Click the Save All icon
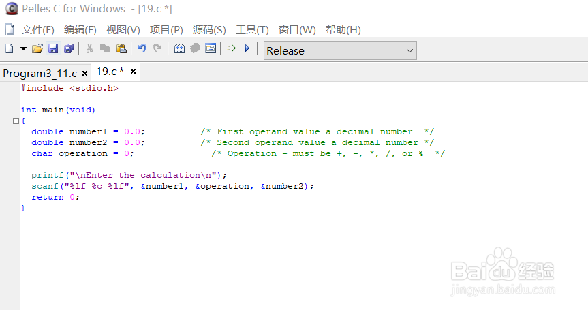Image resolution: width=588 pixels, height=310 pixels. (x=69, y=48)
